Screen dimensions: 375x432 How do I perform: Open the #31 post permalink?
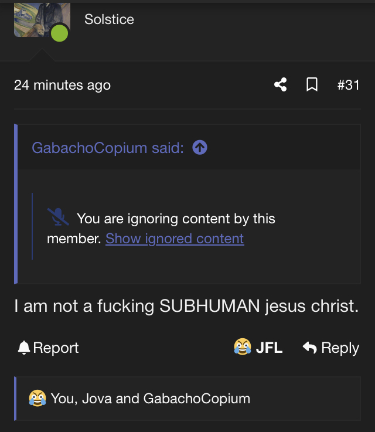pyautogui.click(x=348, y=85)
